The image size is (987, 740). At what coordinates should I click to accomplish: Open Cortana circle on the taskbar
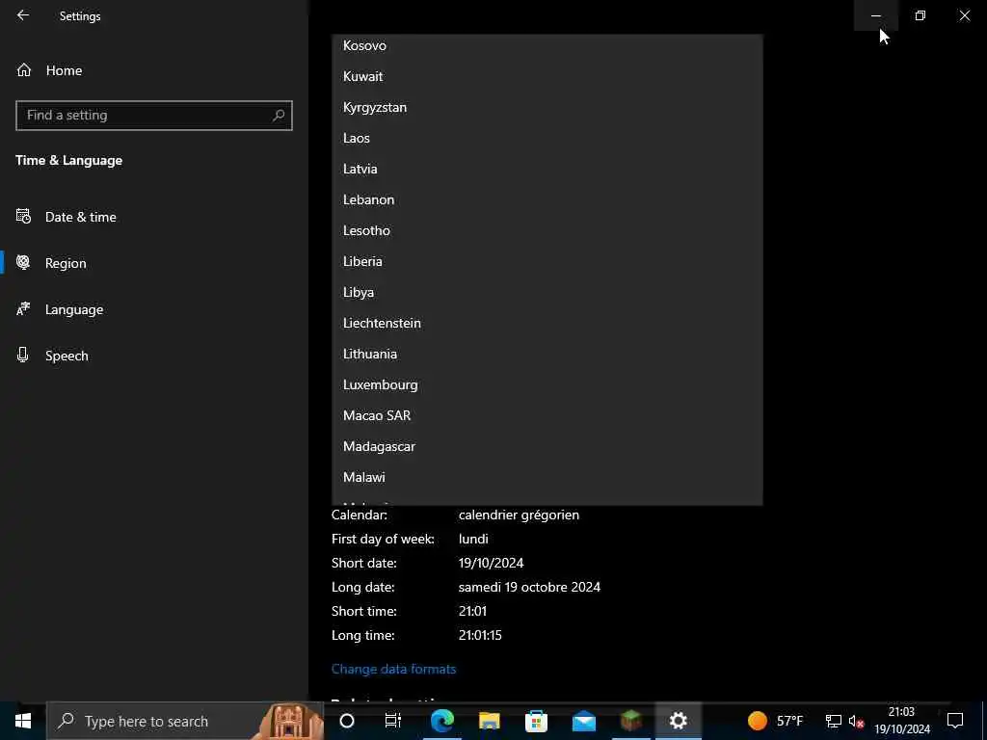pyautogui.click(x=347, y=721)
